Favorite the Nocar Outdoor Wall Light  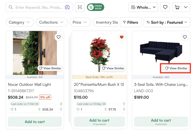[x=59, y=37]
